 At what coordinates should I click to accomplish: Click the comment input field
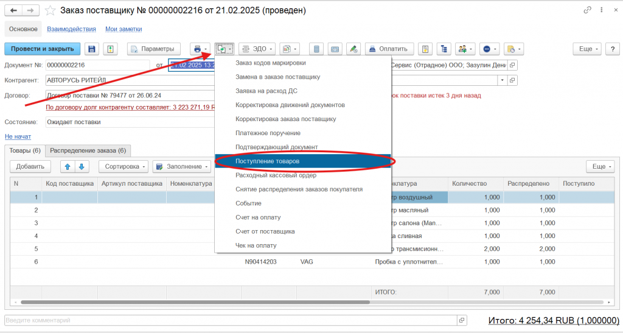pos(231,320)
